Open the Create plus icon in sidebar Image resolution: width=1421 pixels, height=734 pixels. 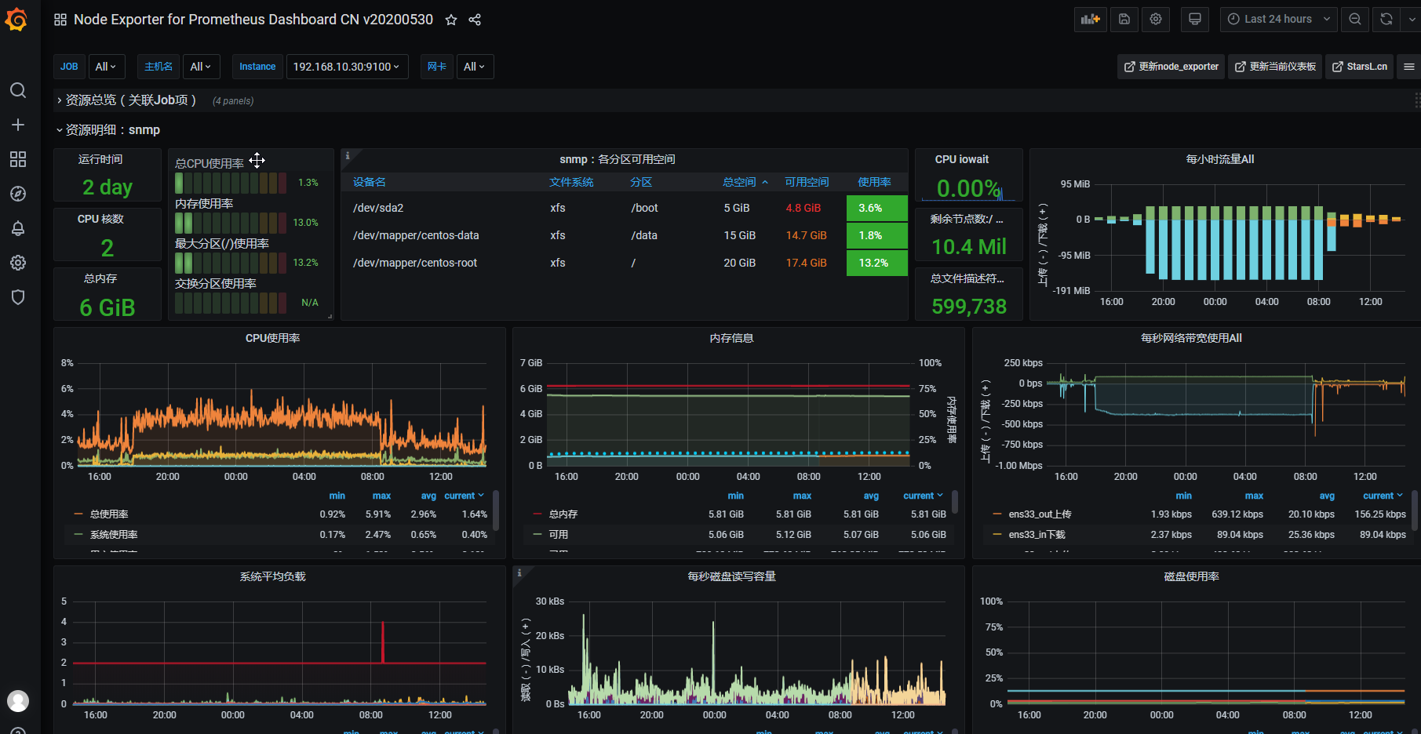(18, 125)
